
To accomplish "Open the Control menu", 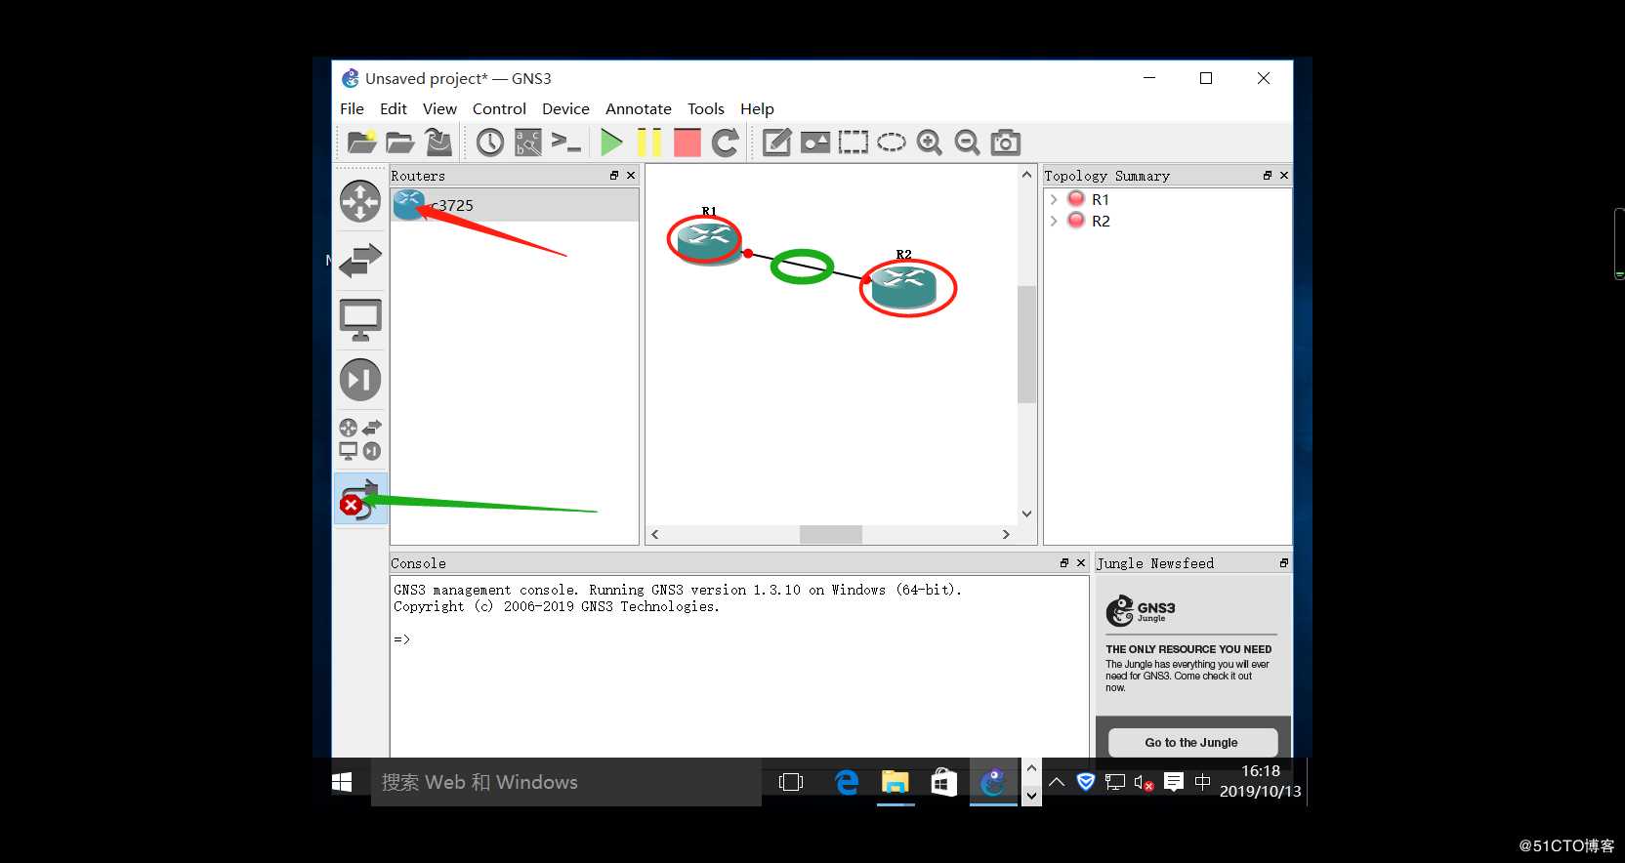I will click(x=499, y=108).
